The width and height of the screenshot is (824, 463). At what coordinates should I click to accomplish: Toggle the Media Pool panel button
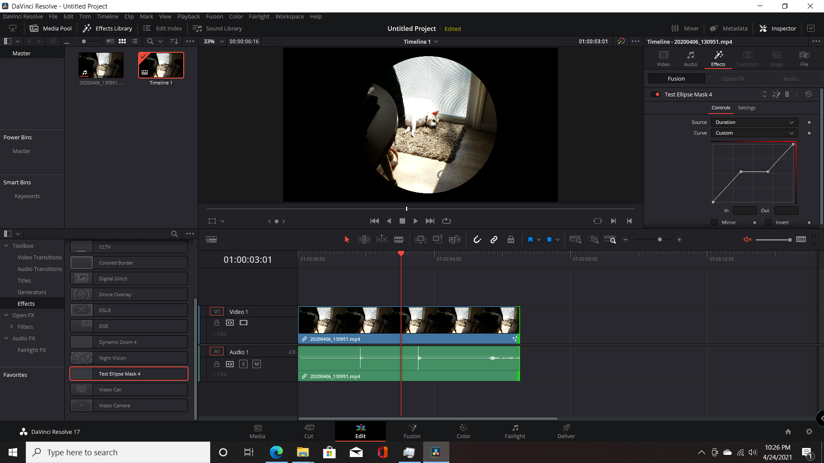point(51,28)
